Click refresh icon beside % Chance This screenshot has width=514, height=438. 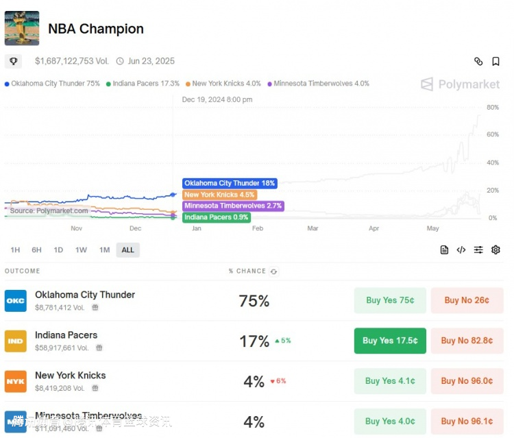point(274,271)
